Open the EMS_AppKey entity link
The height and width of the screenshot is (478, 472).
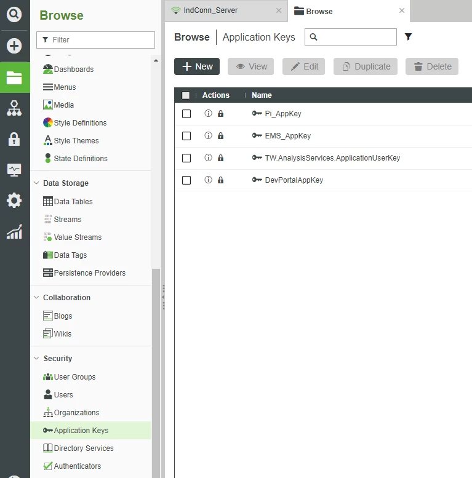(x=288, y=136)
